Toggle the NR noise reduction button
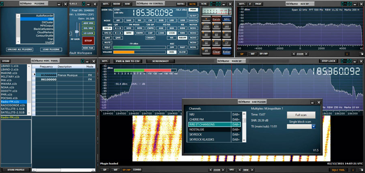Viewport: 365px width, 173px height. point(172,38)
